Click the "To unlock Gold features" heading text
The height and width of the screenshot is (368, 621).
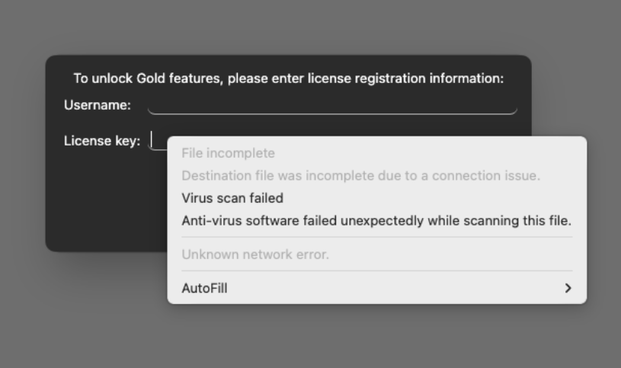coord(288,78)
